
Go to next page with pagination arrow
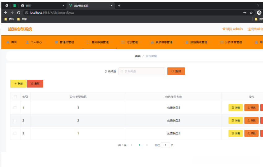[x=147, y=145]
